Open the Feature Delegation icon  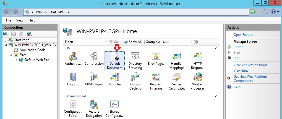[94, 109]
